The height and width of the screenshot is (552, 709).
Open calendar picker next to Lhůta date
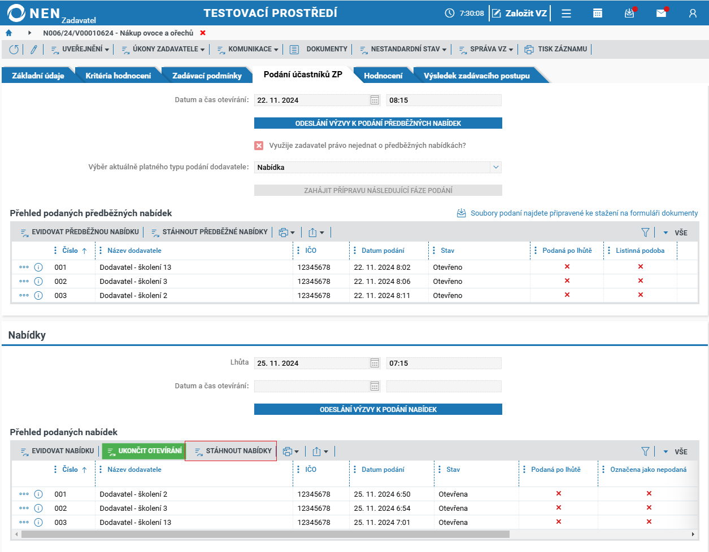[x=375, y=363]
